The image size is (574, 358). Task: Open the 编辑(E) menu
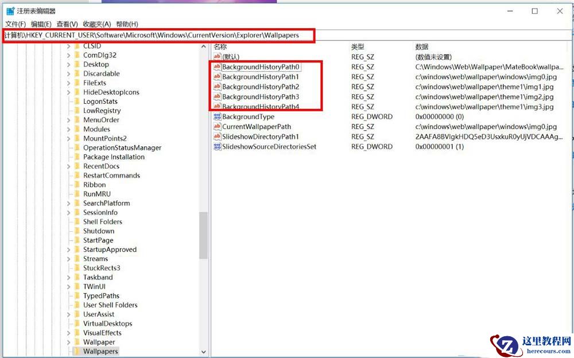tap(41, 24)
